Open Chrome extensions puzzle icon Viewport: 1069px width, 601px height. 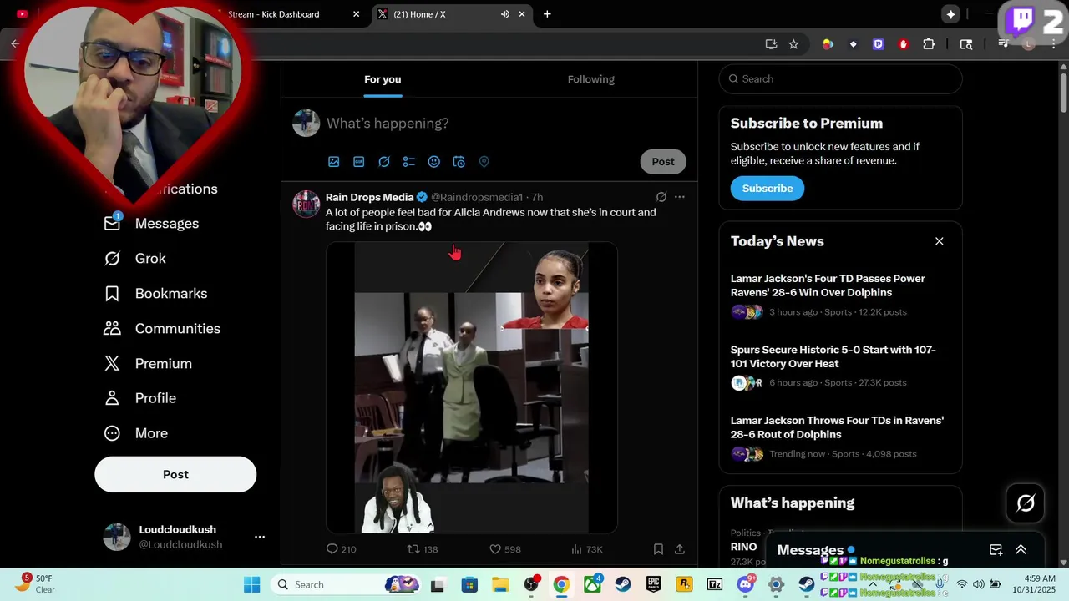929,44
